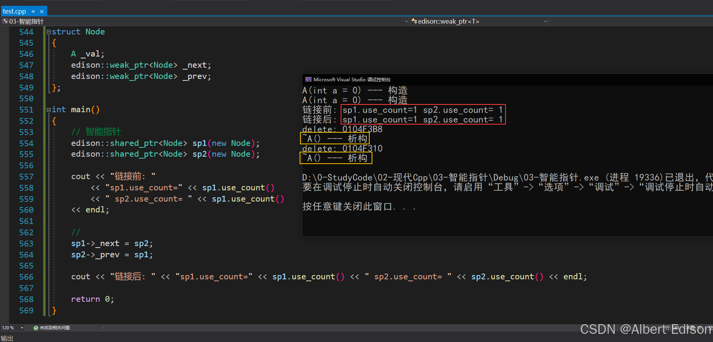Image resolution: width=713 pixels, height=342 pixels.
Task: Open the edison::weak_ptr<T> class dropdown
Action: point(479,21)
